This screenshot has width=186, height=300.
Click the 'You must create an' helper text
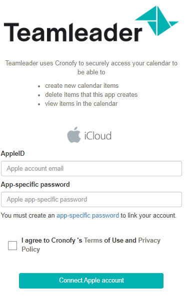[x=28, y=216]
